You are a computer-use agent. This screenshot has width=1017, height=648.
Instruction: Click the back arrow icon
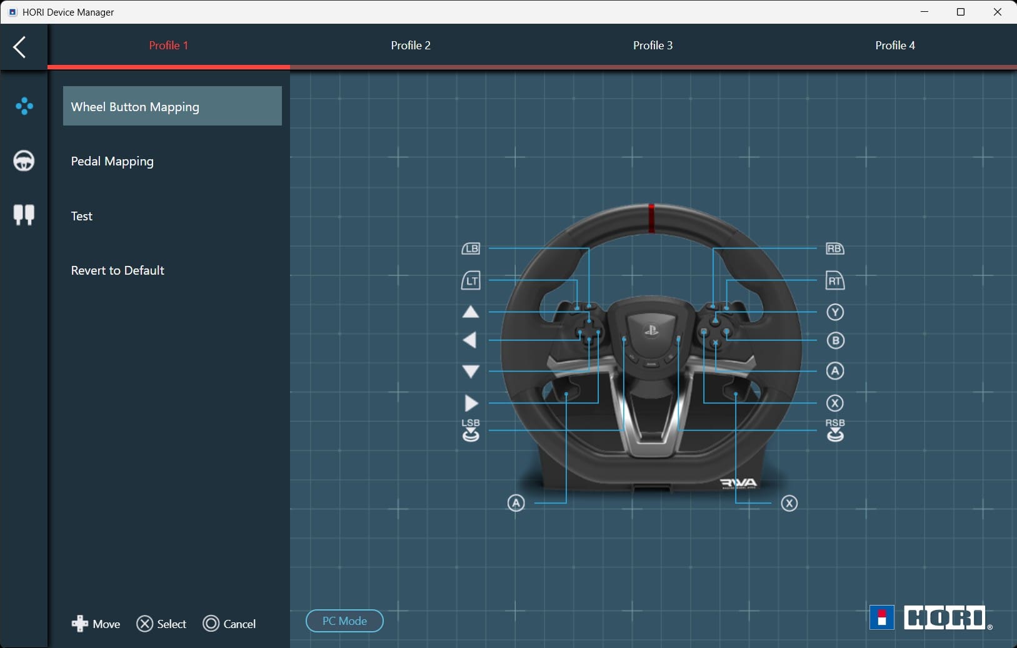click(x=20, y=47)
